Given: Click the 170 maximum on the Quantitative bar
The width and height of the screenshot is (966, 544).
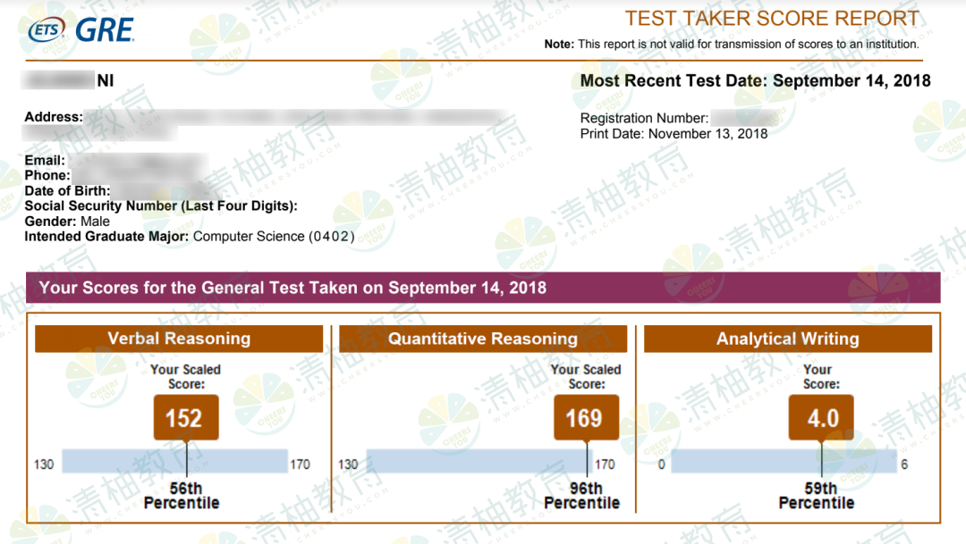Looking at the screenshot, I should [x=605, y=464].
